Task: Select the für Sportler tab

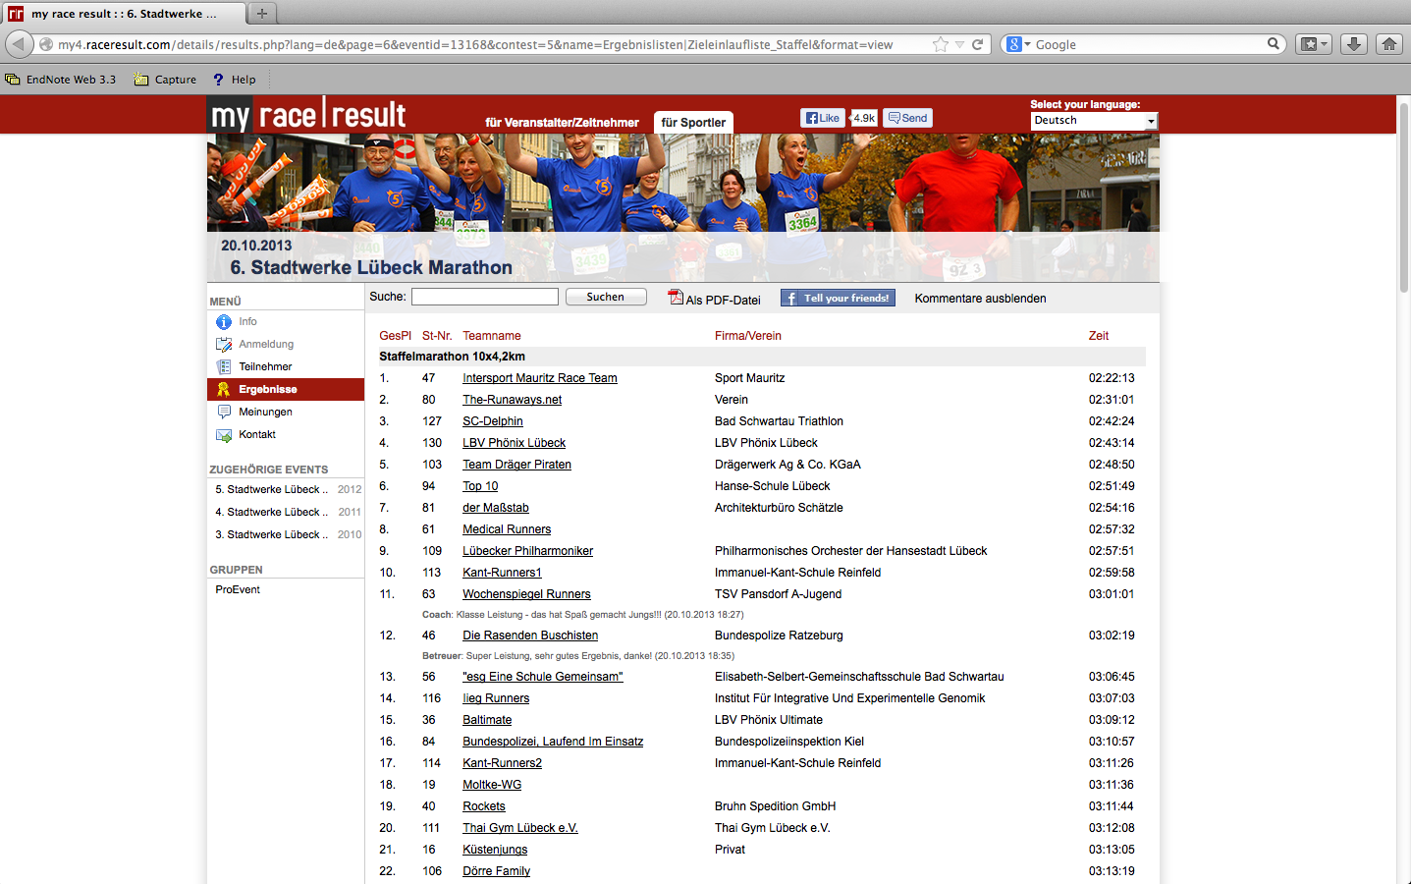Action: tap(693, 123)
